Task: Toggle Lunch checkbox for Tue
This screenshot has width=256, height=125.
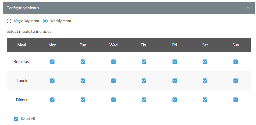Action: click(83, 81)
